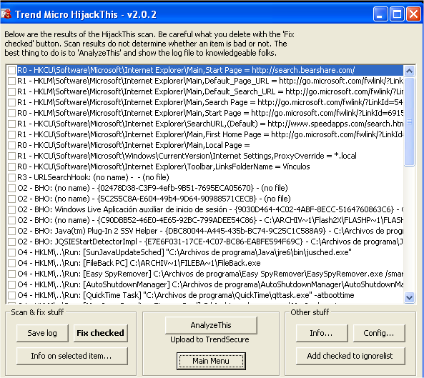Select the R1 HKLM Search Page row

coord(209,102)
